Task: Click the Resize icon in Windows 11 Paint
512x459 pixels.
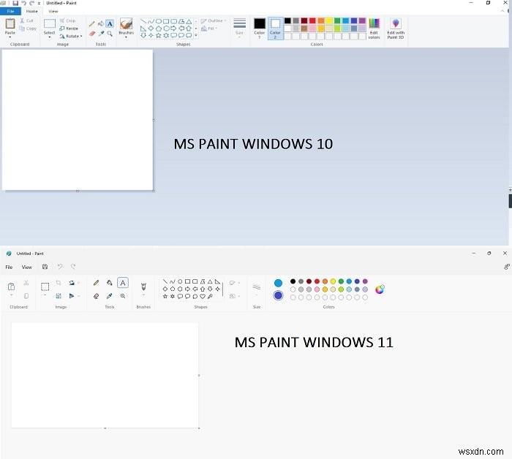Action: click(59, 296)
